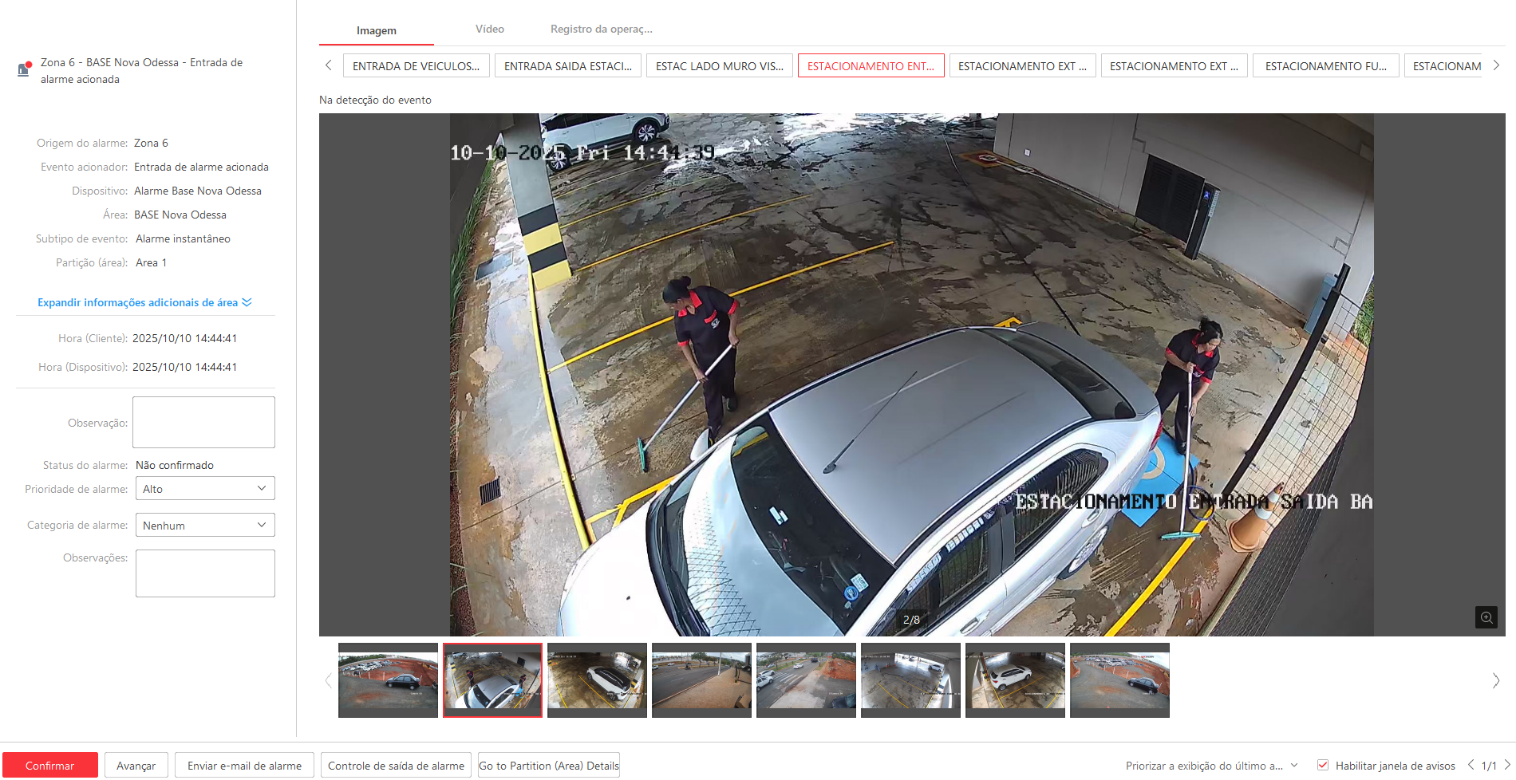Toggle Habilitar janela de avisos checkbox
This screenshot has width=1516, height=780.
(x=1323, y=765)
